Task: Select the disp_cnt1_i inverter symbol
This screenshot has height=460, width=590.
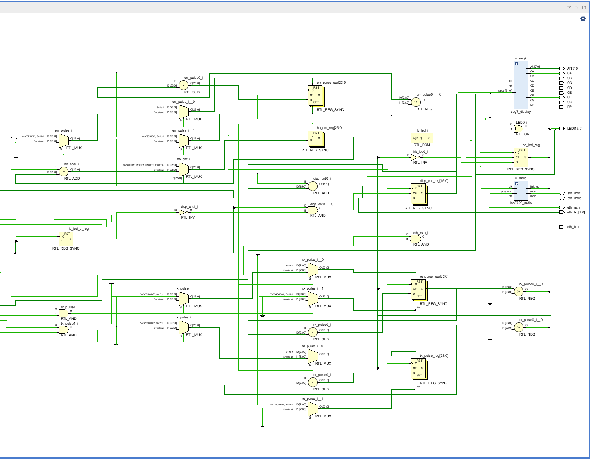Action: coord(183,212)
